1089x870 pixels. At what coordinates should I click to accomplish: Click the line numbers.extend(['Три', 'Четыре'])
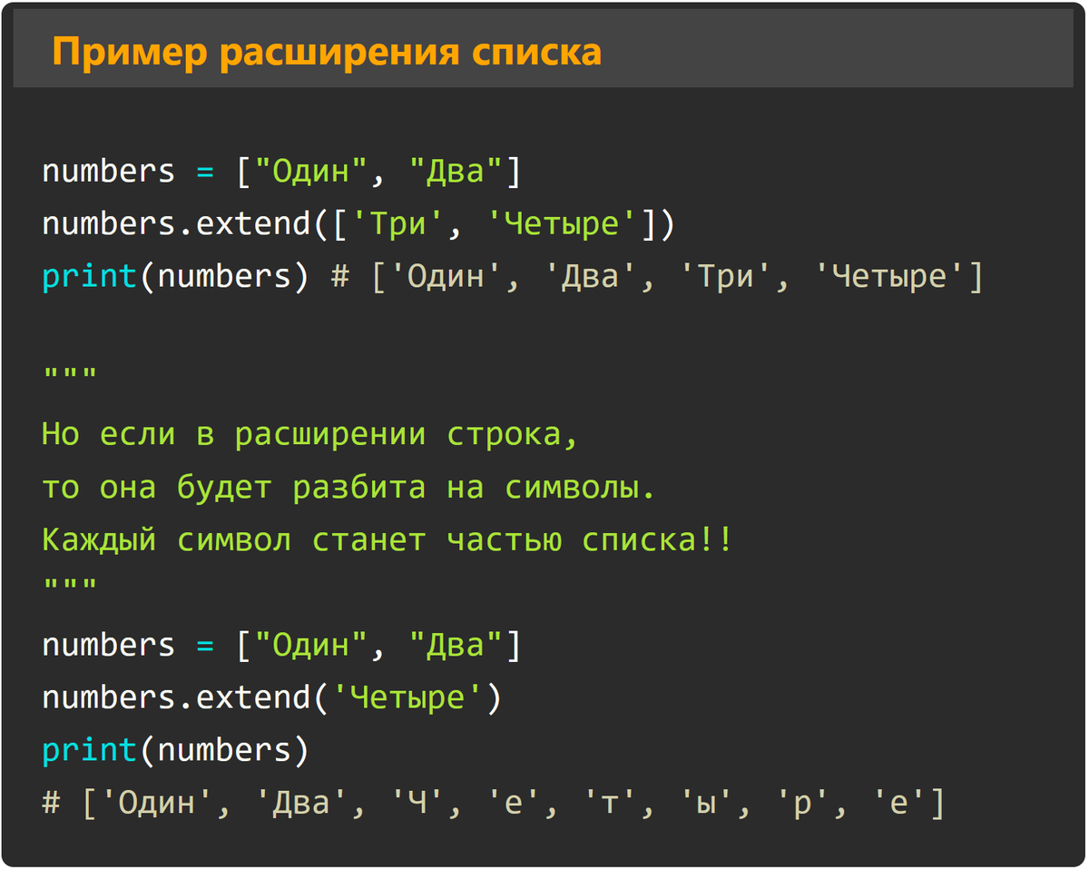359,223
